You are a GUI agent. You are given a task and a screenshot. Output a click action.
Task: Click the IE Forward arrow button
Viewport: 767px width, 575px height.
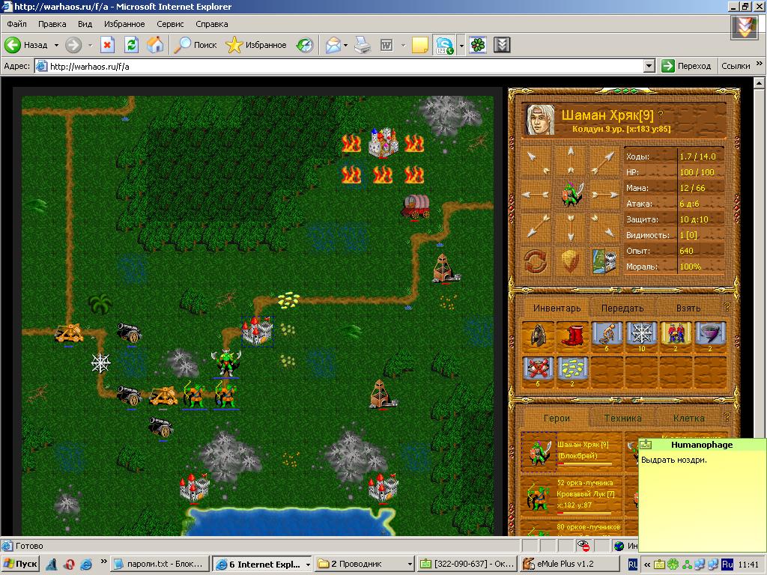[73, 45]
